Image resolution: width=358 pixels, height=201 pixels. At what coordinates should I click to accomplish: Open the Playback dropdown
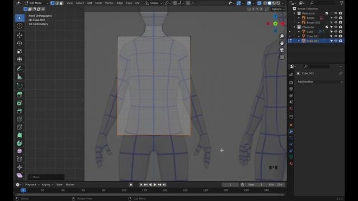[x=32, y=185]
